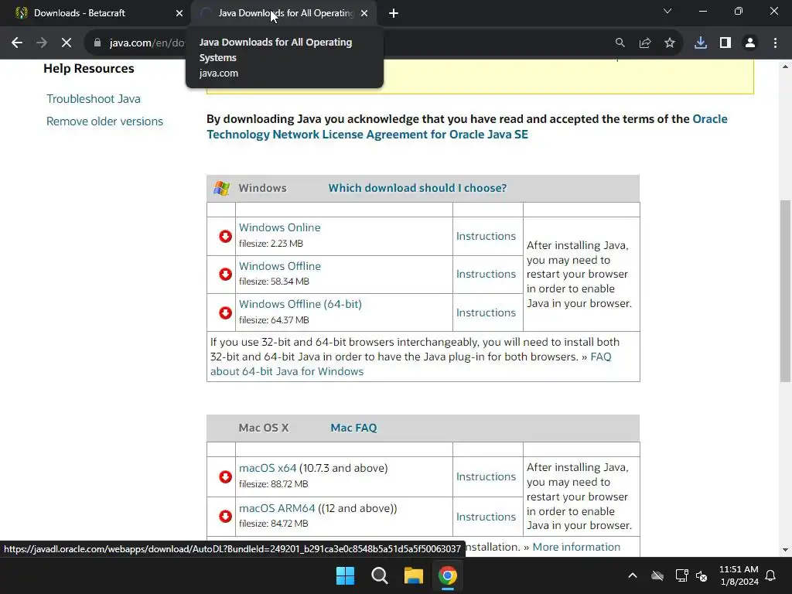Click the zoom magnifier icon in address bar
The width and height of the screenshot is (792, 594).
click(x=620, y=43)
